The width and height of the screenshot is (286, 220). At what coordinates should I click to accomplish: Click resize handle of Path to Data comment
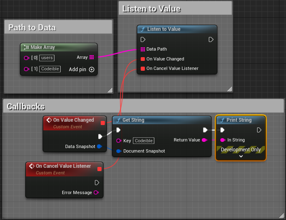coord(110,90)
